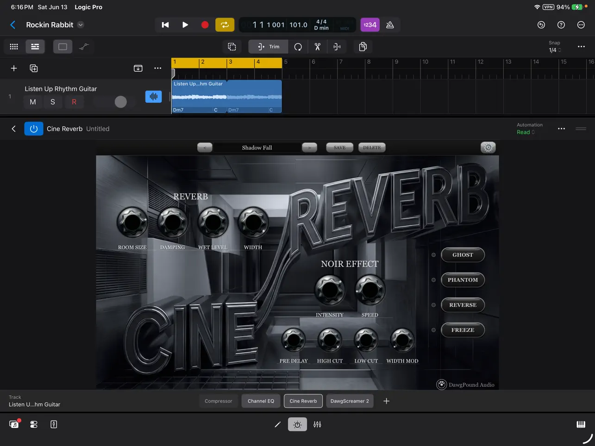
Task: Open the Shadow Fall preset name field
Action: pos(257,148)
